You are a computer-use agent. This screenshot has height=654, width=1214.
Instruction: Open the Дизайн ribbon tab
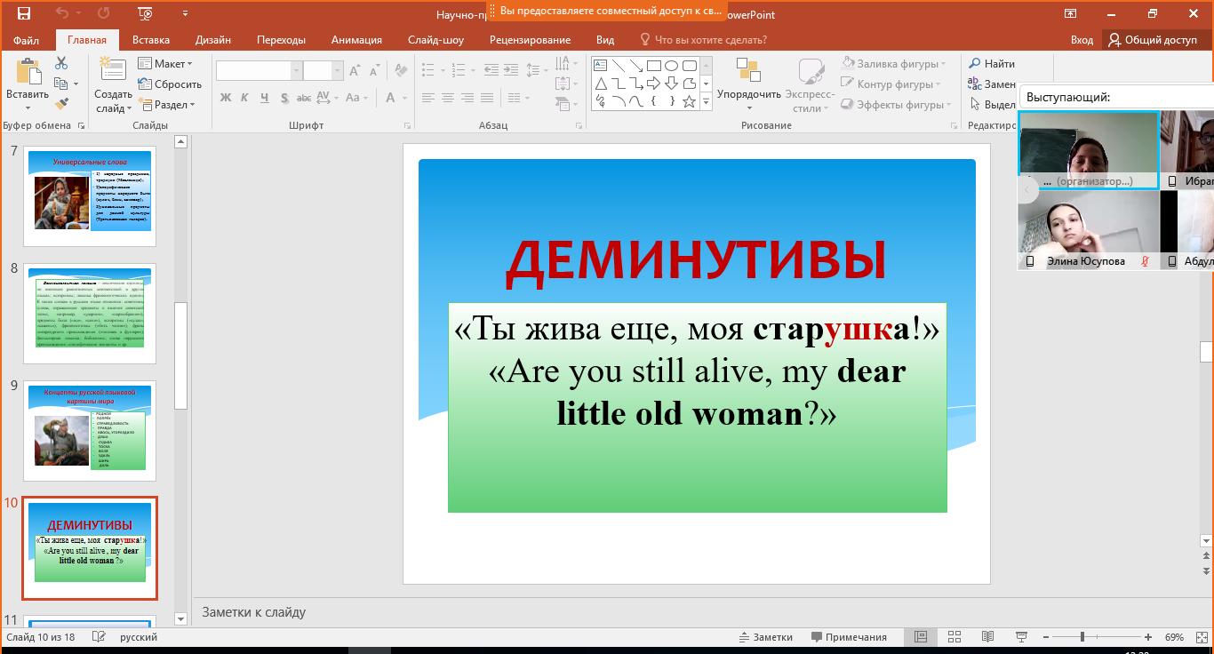point(213,40)
